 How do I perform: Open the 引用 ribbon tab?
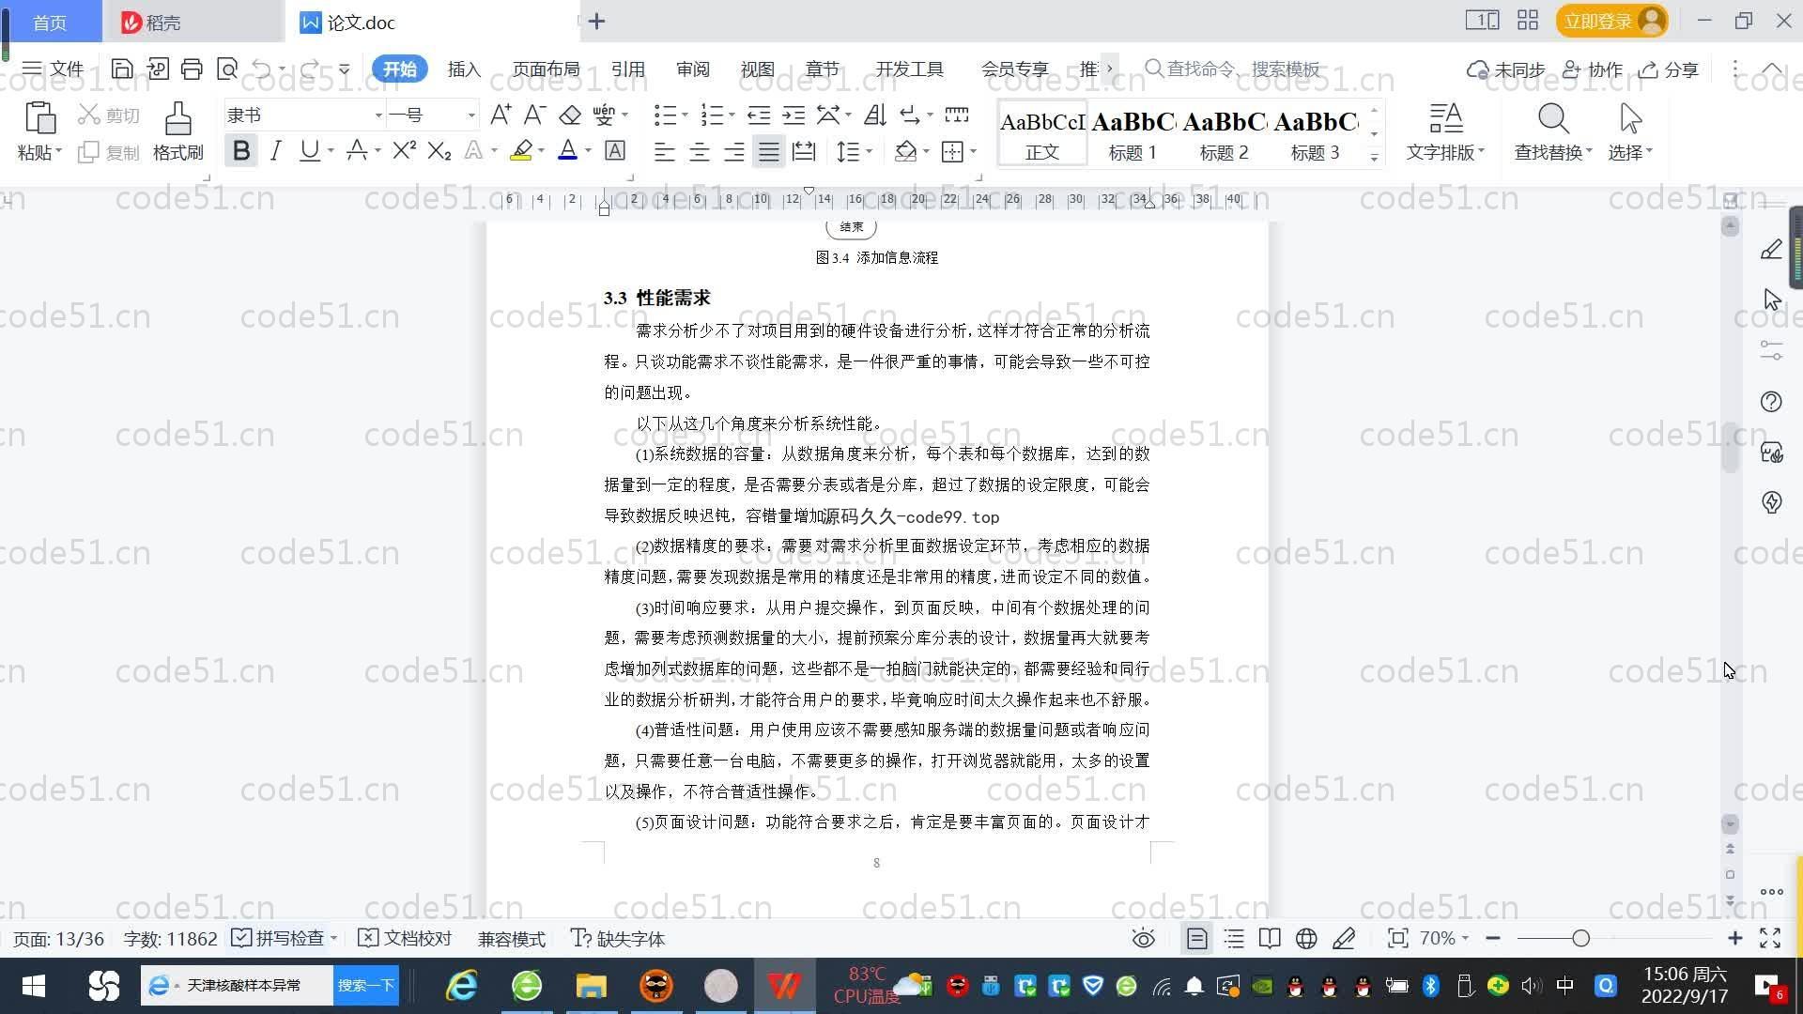point(627,69)
